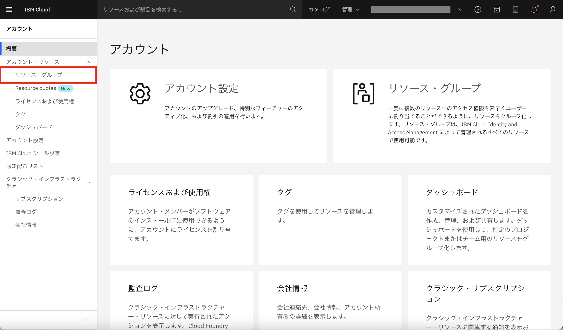Image resolution: width=563 pixels, height=330 pixels.
Task: Open the cost estimator calculator icon
Action: (x=515, y=9)
